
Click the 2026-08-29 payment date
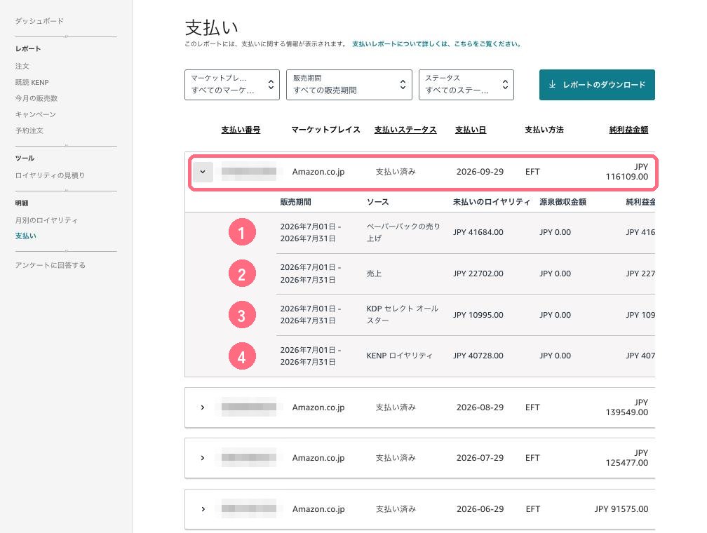coord(480,407)
